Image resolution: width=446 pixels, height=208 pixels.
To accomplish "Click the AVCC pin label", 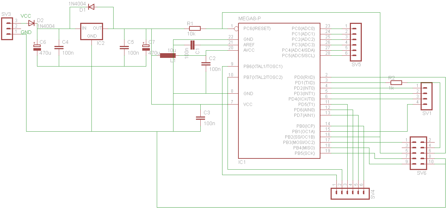I will click(x=249, y=50).
